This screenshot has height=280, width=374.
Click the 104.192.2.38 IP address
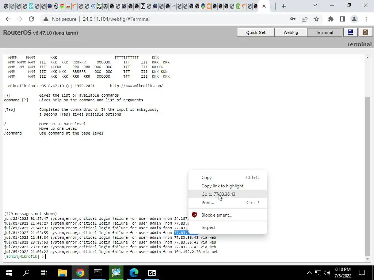pyautogui.click(x=187, y=252)
